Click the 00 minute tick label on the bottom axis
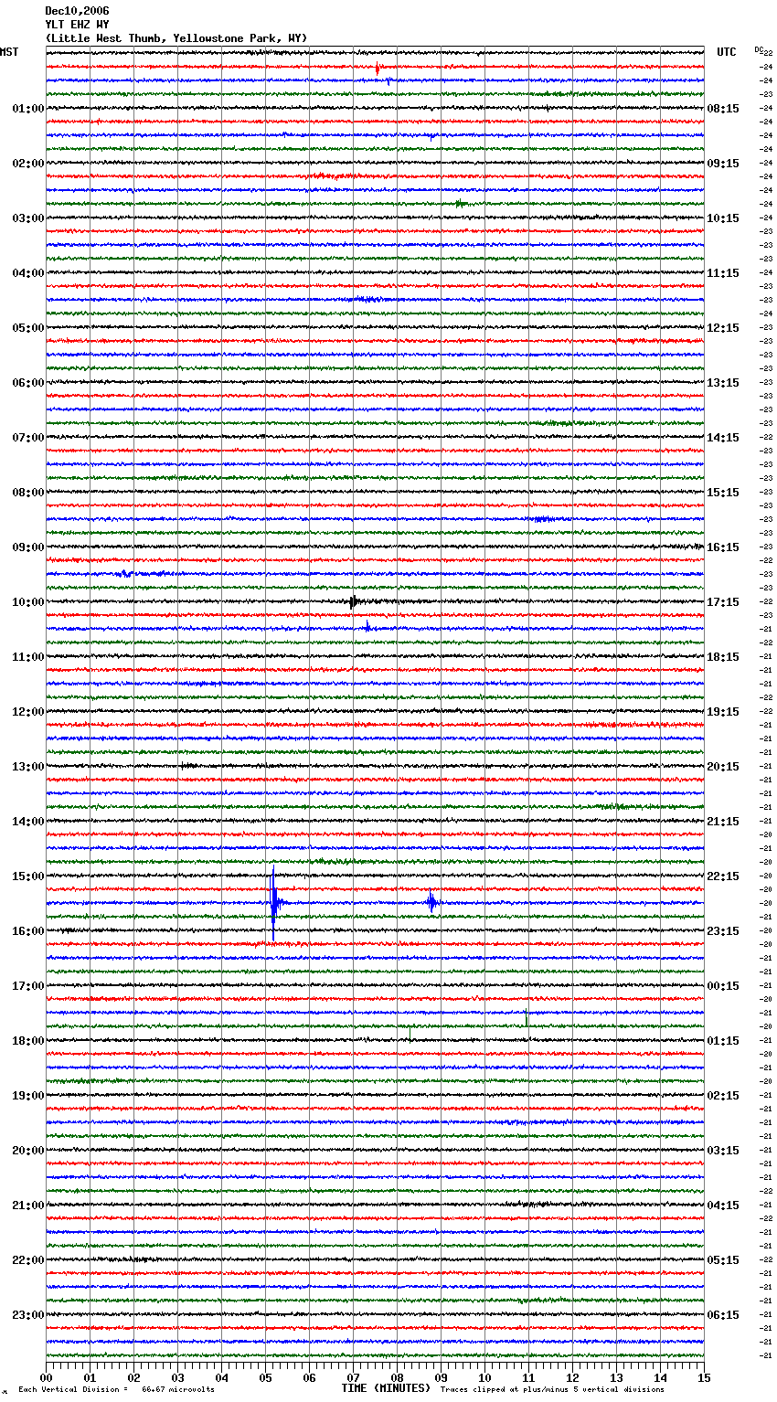Viewport: 777px width, 1402px height. (x=46, y=1377)
